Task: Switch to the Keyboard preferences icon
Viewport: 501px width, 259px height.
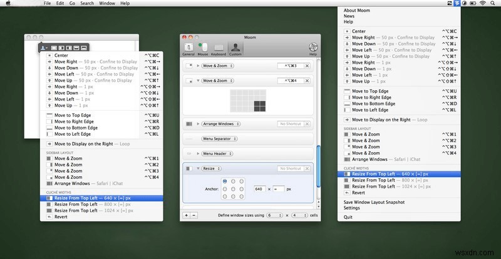Action: [x=219, y=48]
